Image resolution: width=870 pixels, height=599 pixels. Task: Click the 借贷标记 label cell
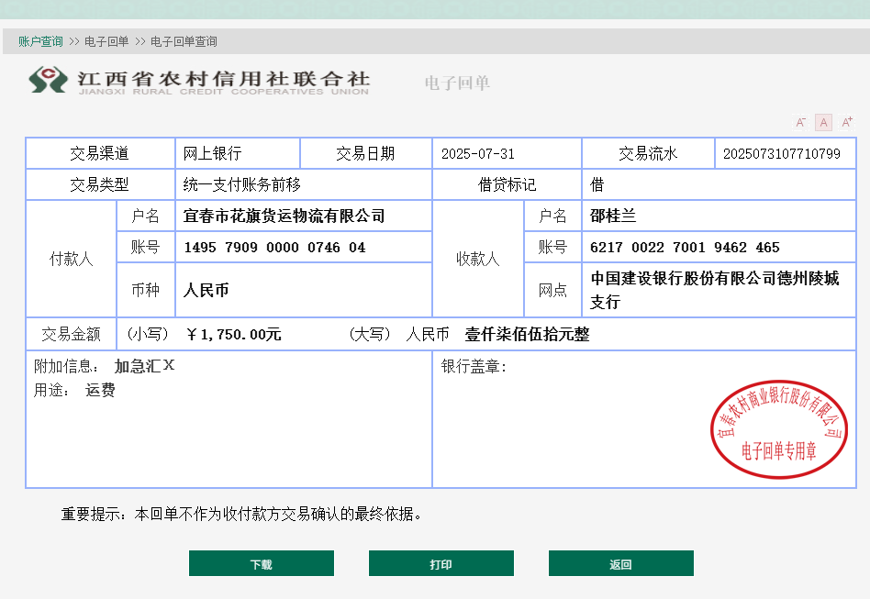click(x=507, y=184)
